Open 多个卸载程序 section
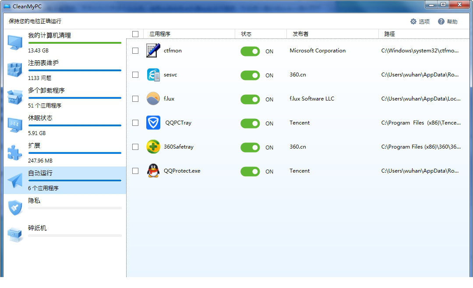 [x=65, y=98]
